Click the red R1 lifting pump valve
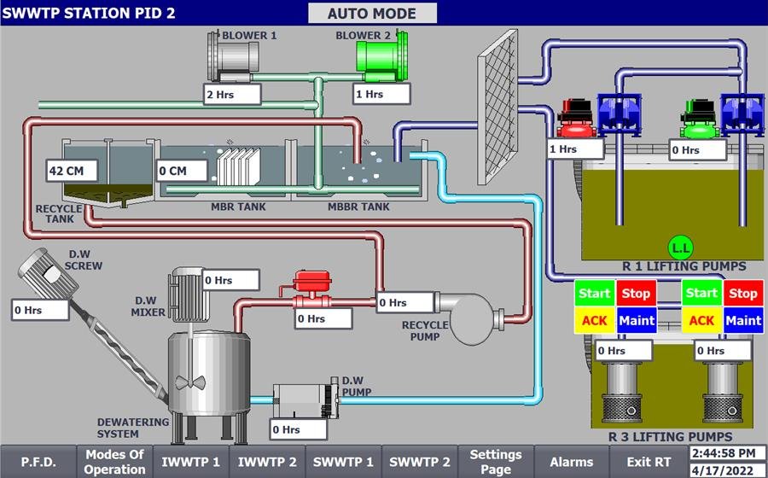Screen dimensions: 768x478 (x=576, y=118)
